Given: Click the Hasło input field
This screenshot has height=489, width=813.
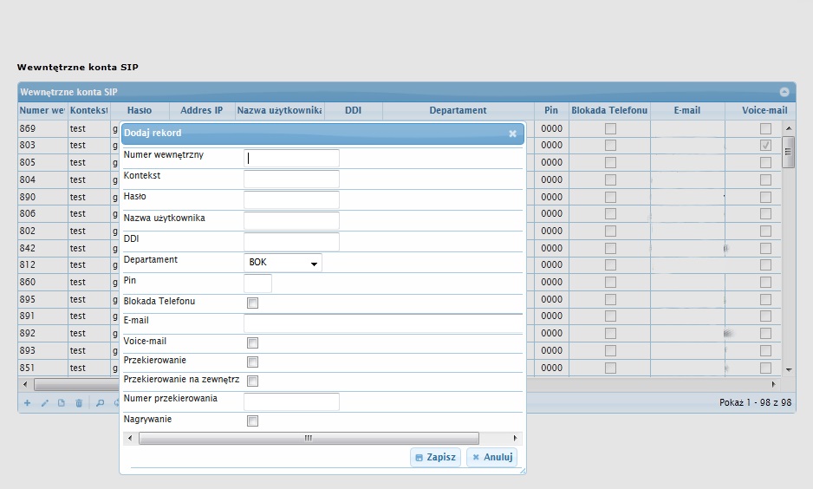Looking at the screenshot, I should 291,199.
